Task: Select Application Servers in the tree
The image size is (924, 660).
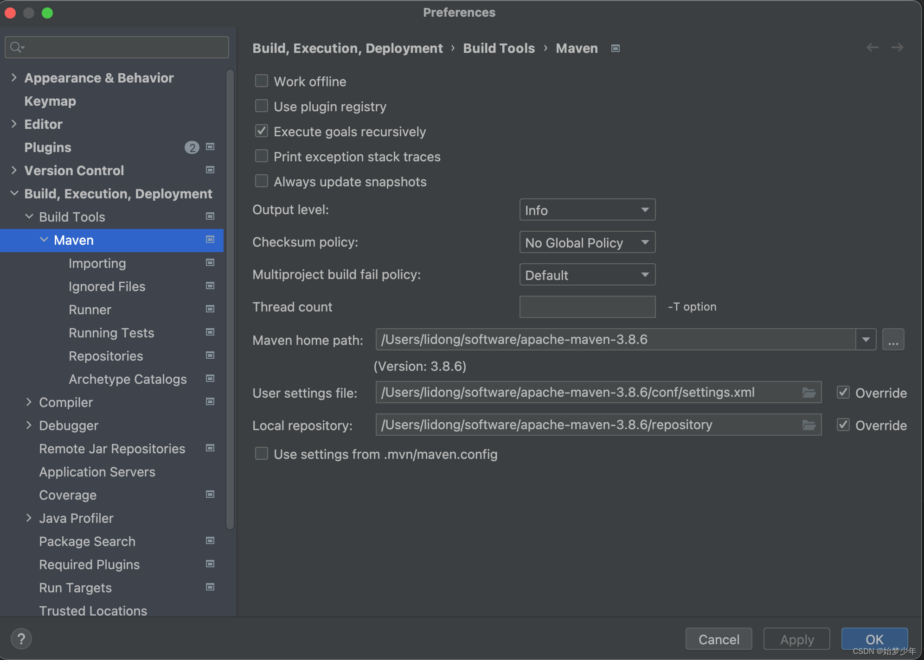Action: click(x=97, y=472)
